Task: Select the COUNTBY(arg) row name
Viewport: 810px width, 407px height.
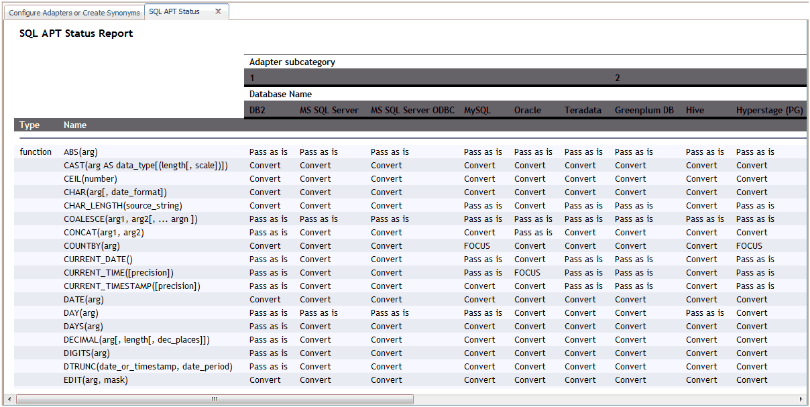Action: pyautogui.click(x=92, y=245)
